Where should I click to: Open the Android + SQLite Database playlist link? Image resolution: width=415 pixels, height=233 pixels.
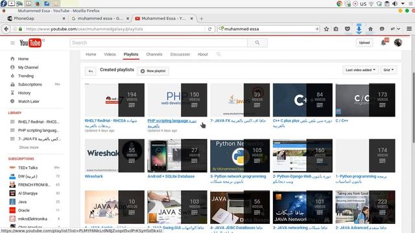click(171, 176)
